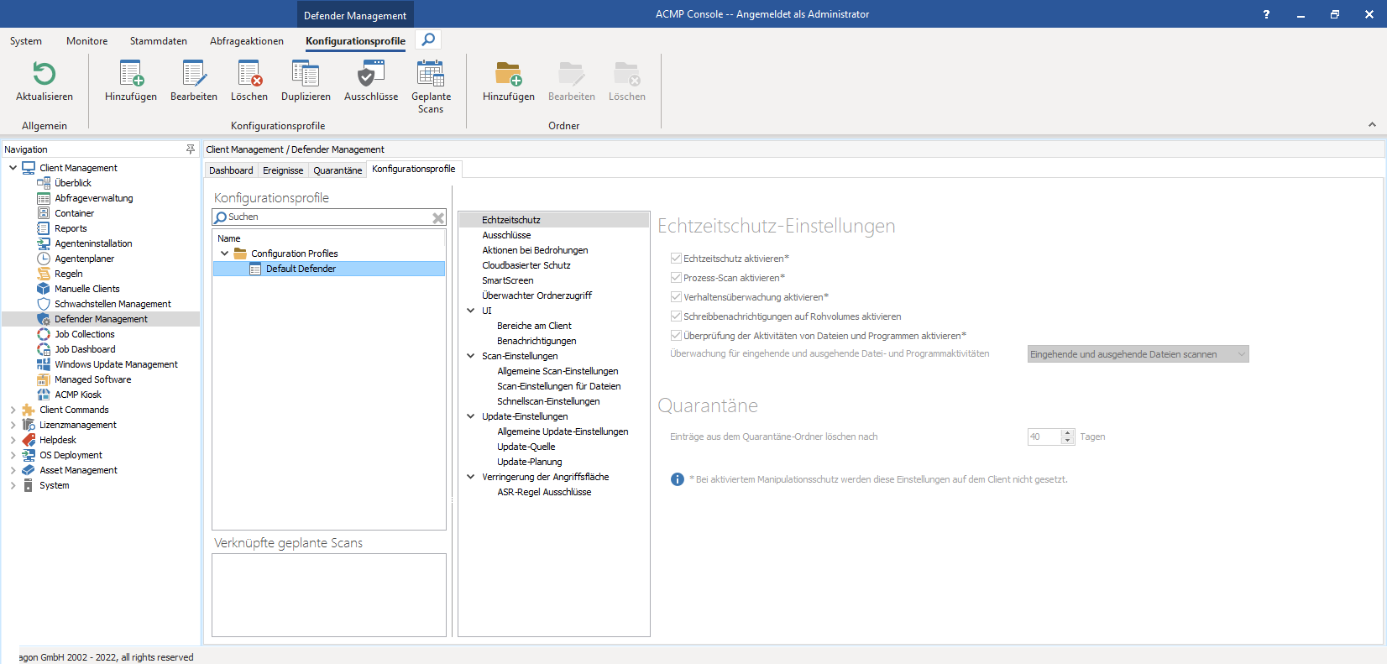
Task: Pin the Navigation panel
Action: pos(191,149)
